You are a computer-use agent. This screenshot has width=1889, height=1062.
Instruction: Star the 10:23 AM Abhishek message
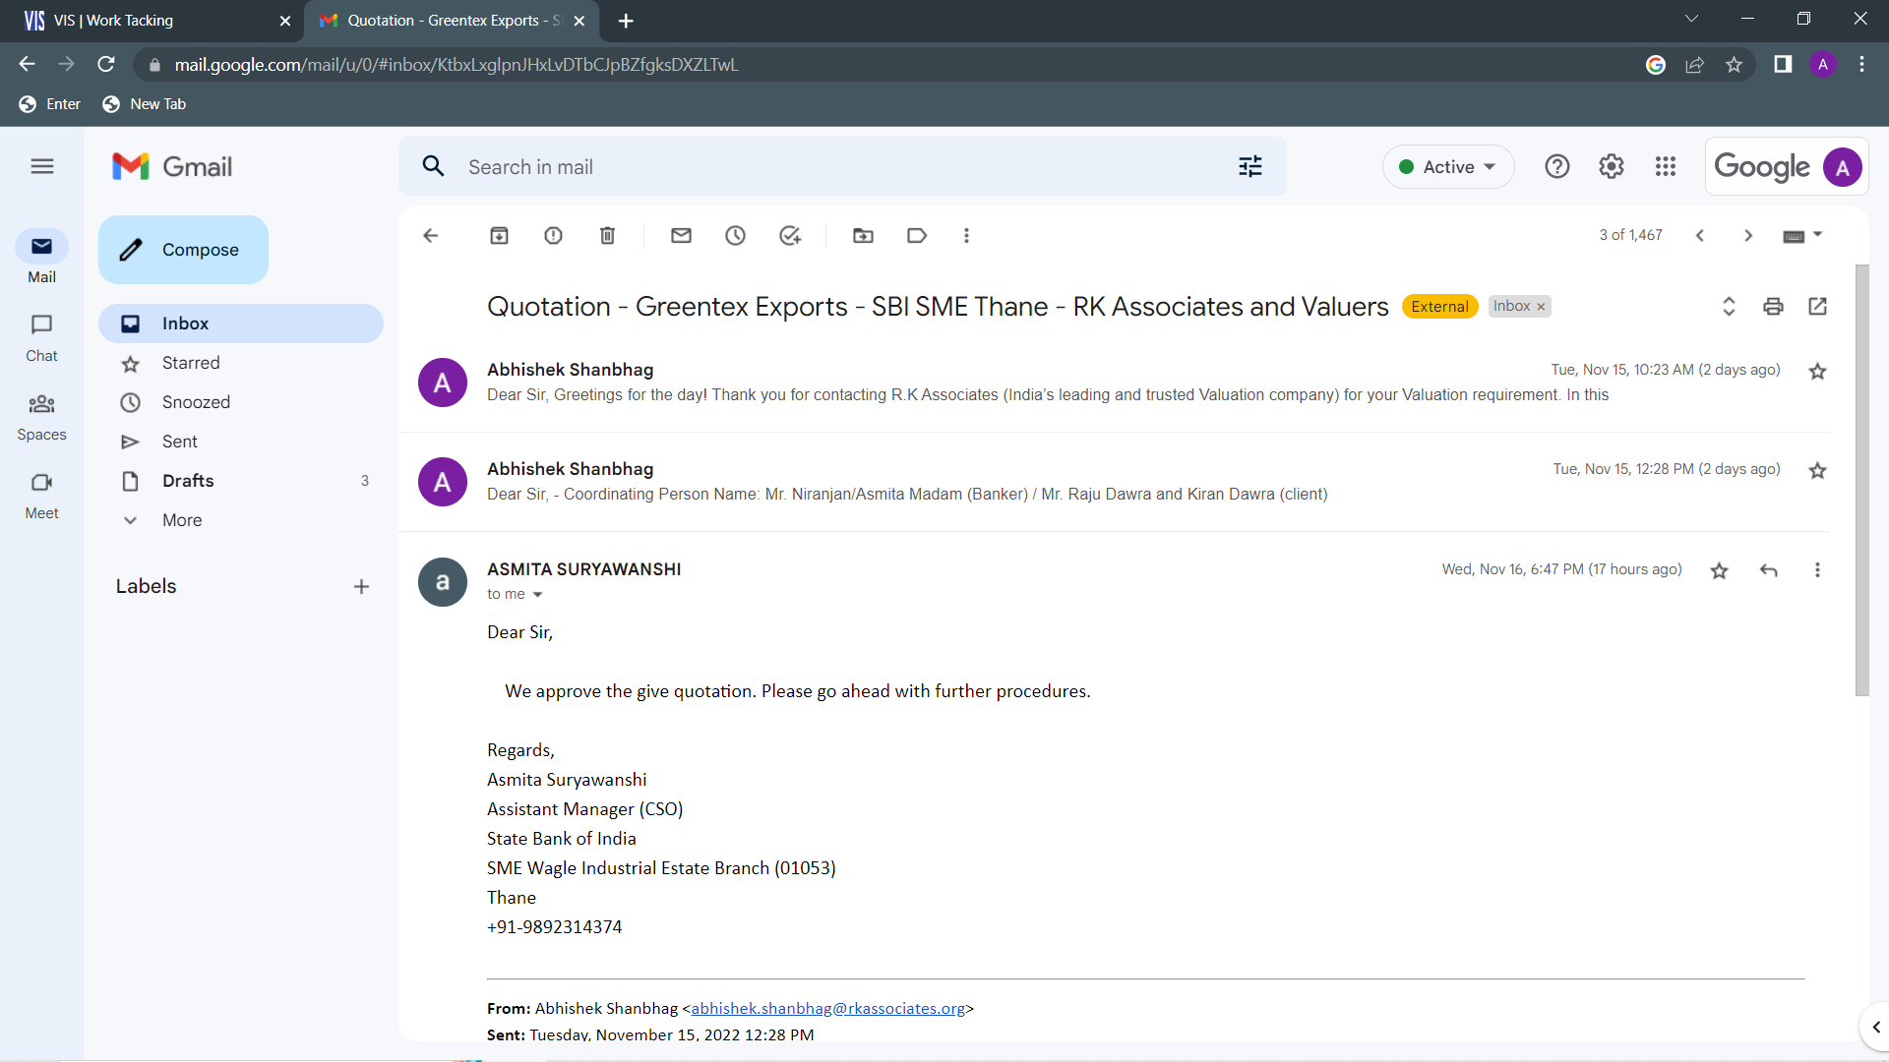1817,372
